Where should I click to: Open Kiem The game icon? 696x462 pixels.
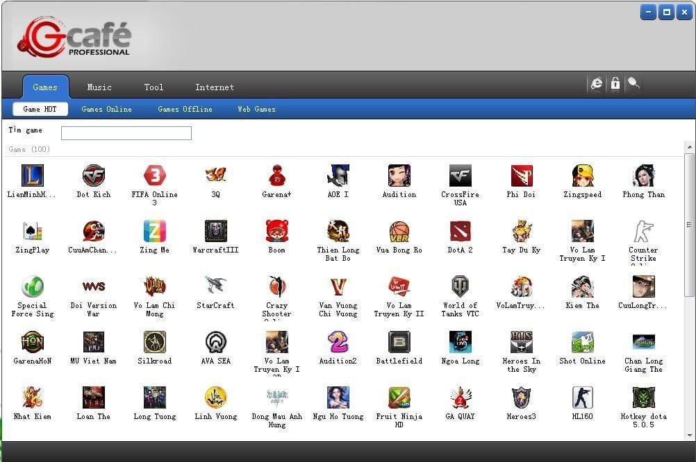coord(582,286)
